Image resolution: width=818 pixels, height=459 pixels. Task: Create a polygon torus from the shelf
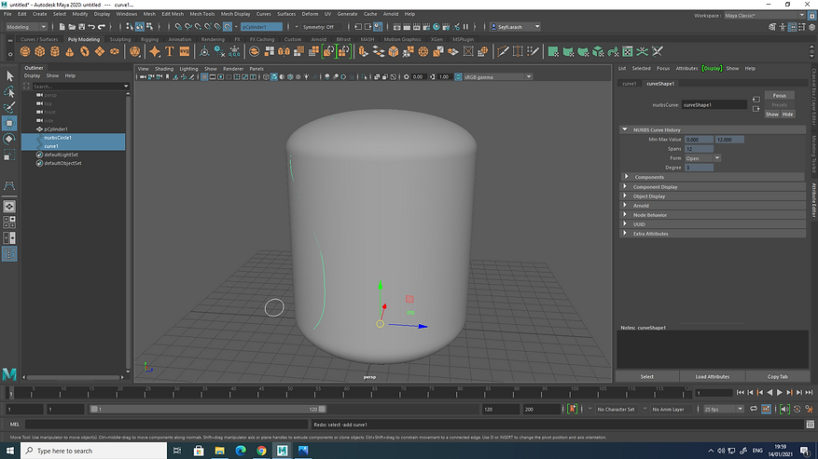(x=85, y=51)
